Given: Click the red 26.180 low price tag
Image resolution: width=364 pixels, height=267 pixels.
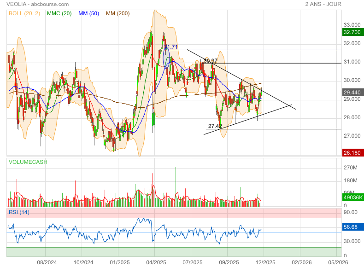Looking at the screenshot, I should (x=352, y=152).
